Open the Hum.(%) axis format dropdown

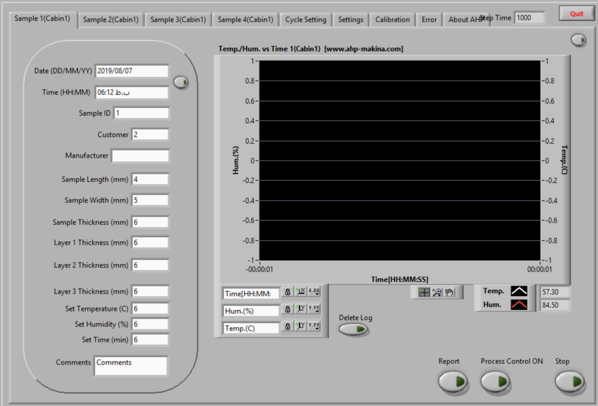(314, 310)
